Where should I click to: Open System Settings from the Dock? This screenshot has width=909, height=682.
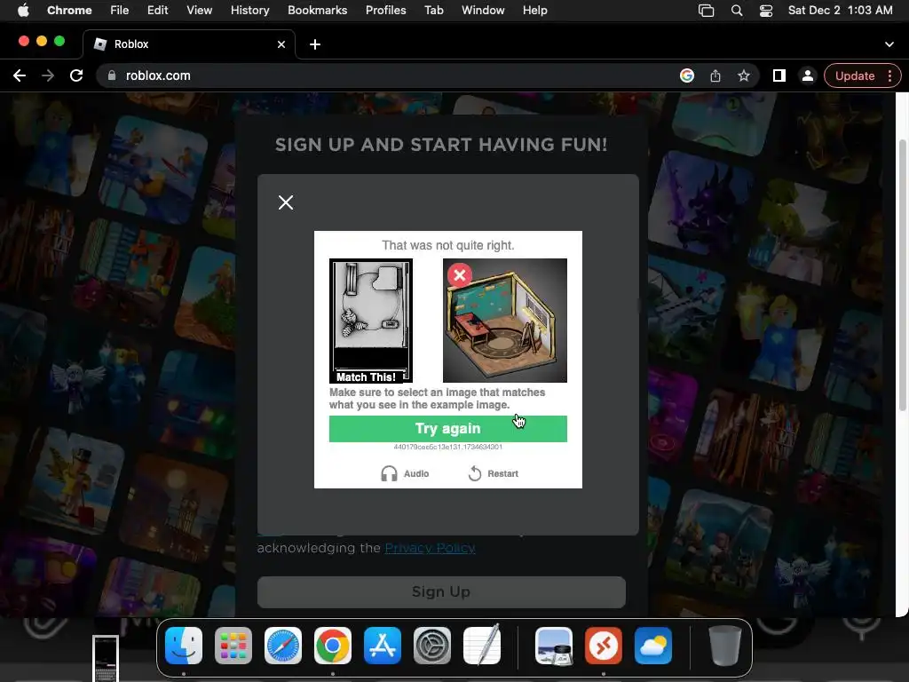[x=432, y=646]
